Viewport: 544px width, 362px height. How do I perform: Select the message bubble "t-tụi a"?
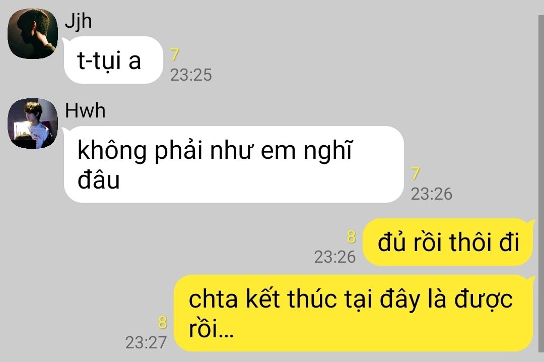(x=113, y=60)
